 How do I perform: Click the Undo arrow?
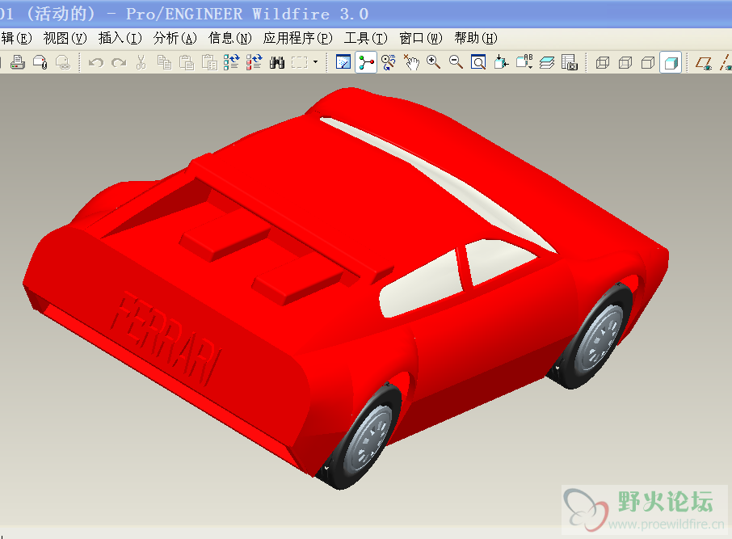click(x=96, y=62)
